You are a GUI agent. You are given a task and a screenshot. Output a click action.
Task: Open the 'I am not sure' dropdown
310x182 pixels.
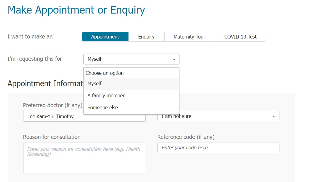tap(216, 116)
